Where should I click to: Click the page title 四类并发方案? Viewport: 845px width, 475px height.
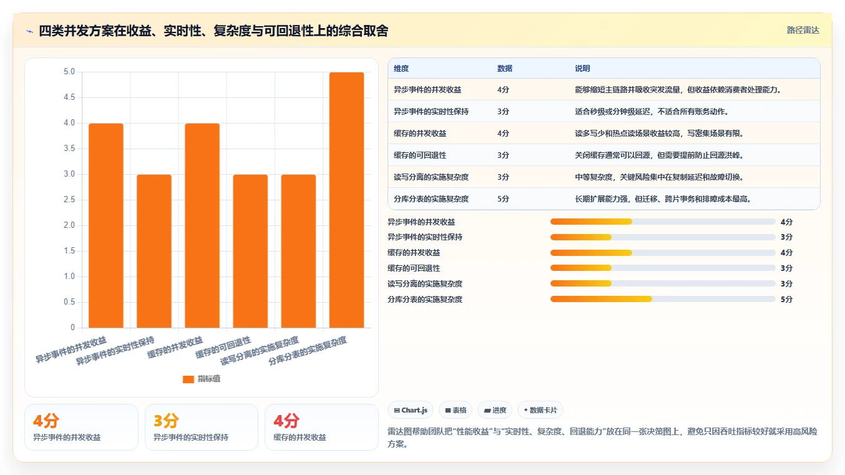213,31
